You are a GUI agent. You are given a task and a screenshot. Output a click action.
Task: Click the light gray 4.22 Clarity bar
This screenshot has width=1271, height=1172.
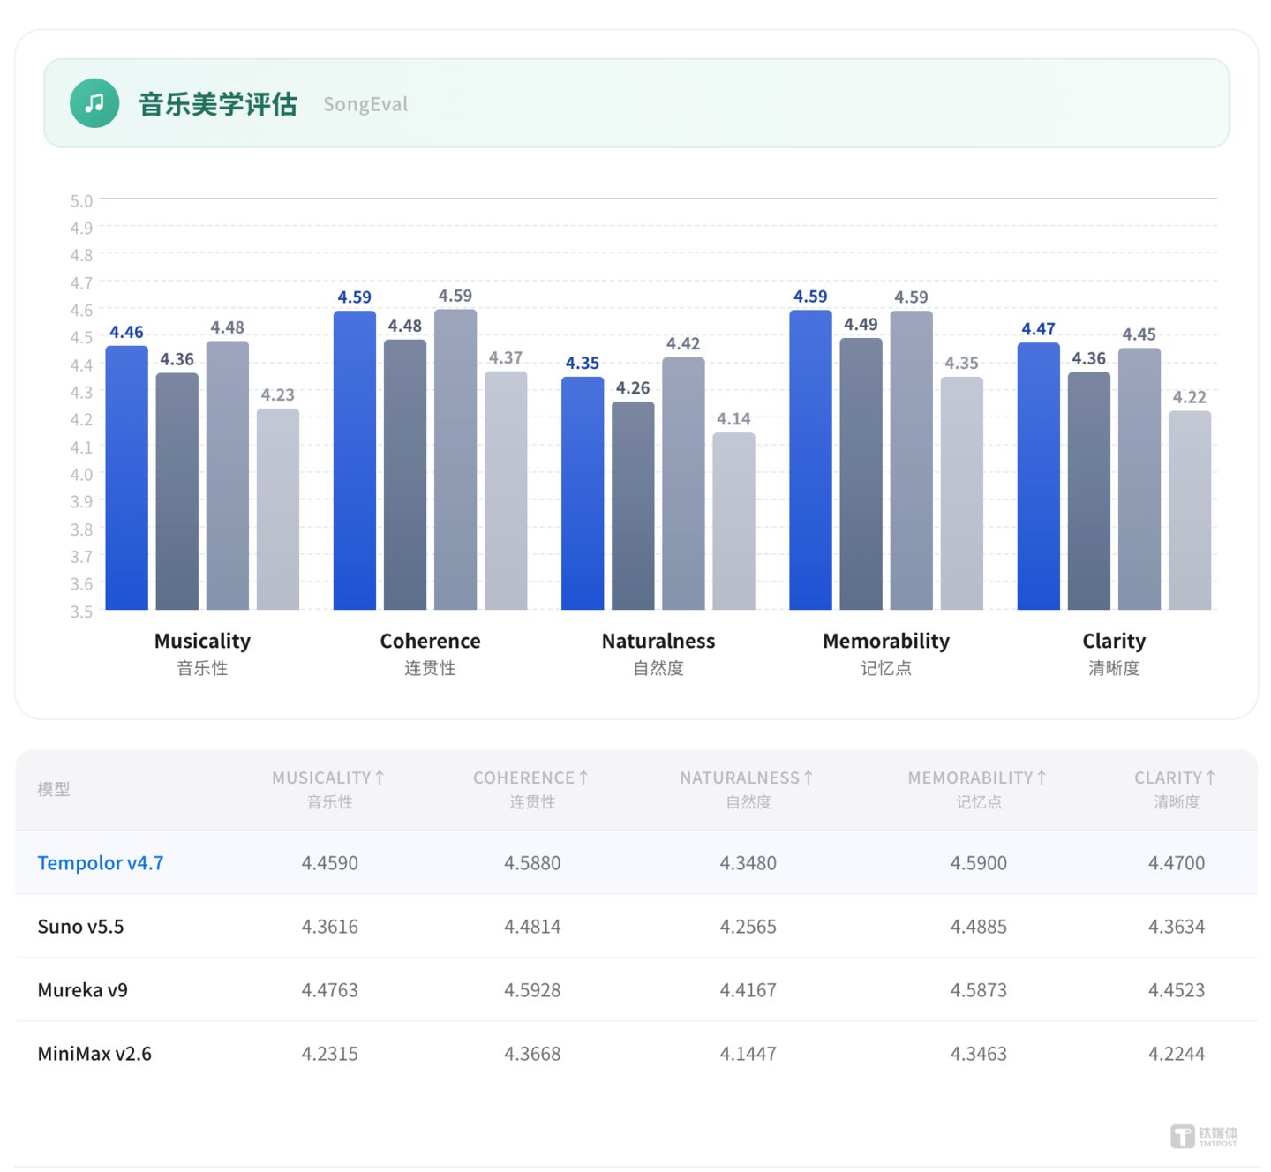pos(1190,510)
